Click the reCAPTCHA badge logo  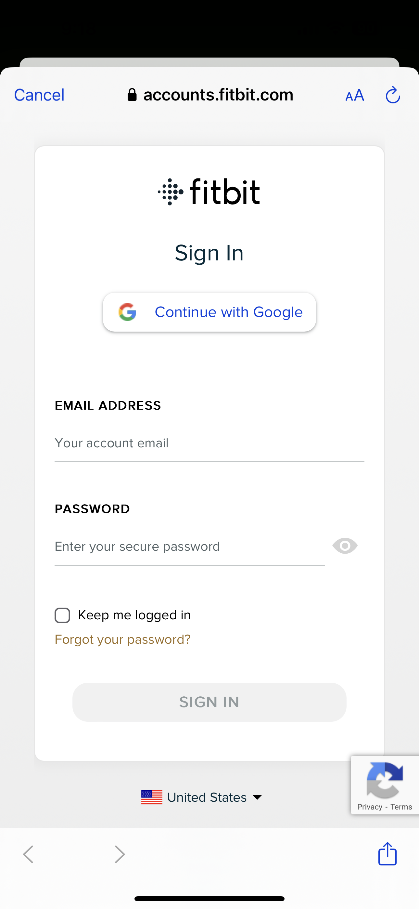click(x=385, y=780)
